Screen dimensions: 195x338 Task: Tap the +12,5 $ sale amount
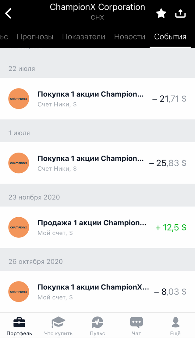(171, 227)
